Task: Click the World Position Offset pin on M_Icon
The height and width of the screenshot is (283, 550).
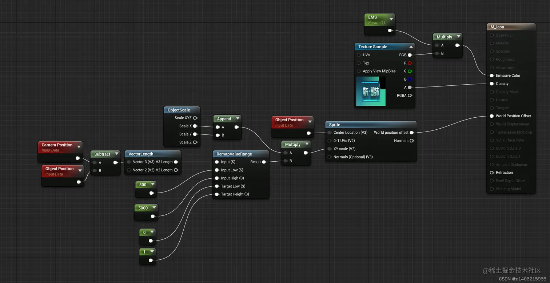Action: coord(492,116)
